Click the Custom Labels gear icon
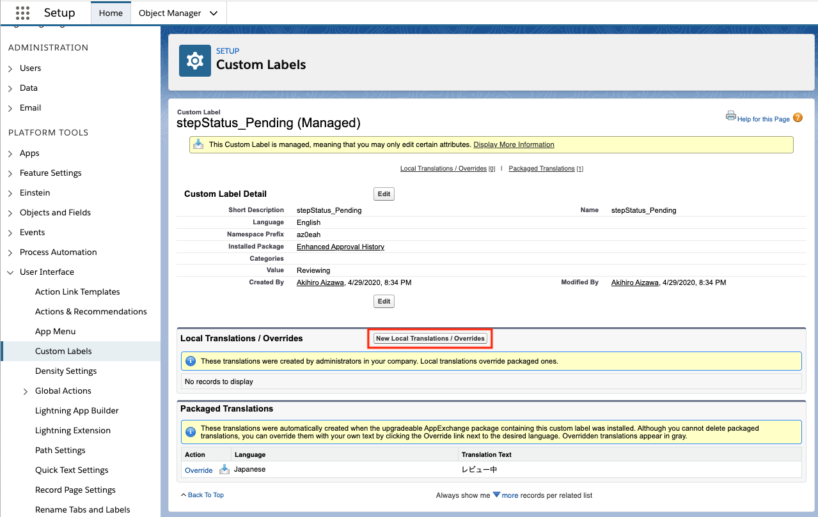Image resolution: width=818 pixels, height=517 pixels. 194,61
